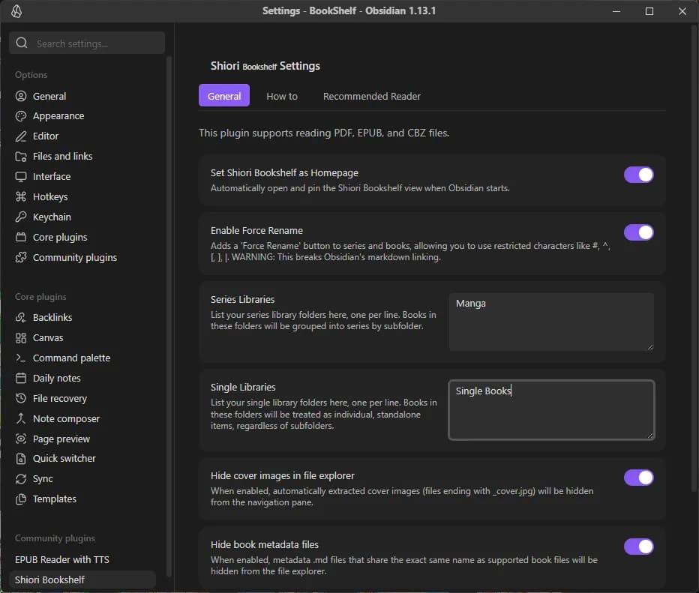
Task: Open Keychain via its key icon
Action: (20, 217)
